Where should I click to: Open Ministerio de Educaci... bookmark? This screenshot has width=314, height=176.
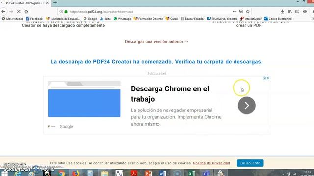pyautogui.click(x=63, y=19)
